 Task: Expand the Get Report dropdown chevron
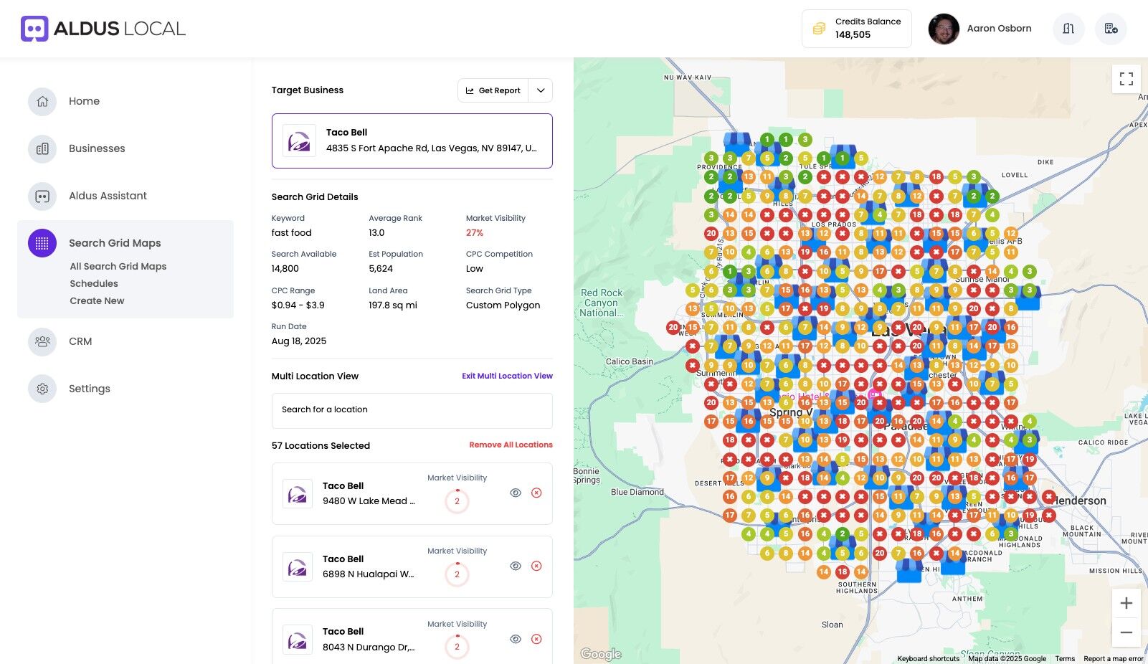point(541,90)
